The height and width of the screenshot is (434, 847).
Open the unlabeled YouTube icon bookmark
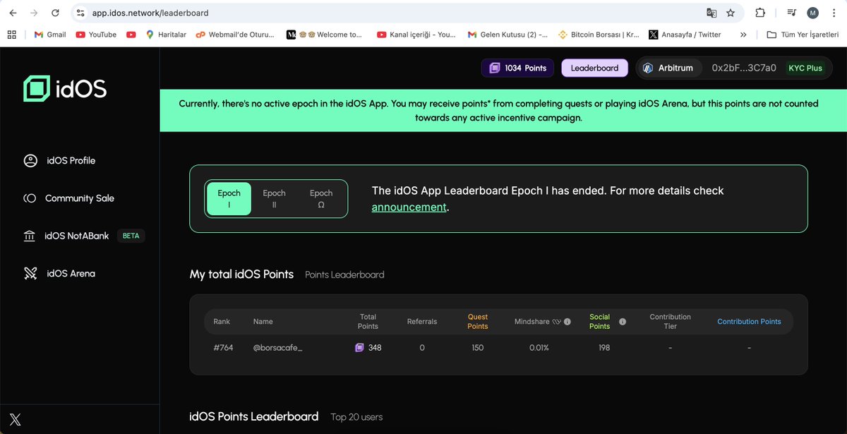[x=131, y=34]
